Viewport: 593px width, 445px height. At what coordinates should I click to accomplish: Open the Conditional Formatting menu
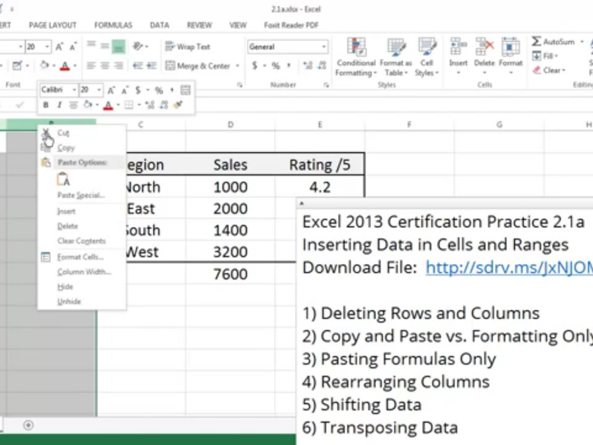point(356,57)
